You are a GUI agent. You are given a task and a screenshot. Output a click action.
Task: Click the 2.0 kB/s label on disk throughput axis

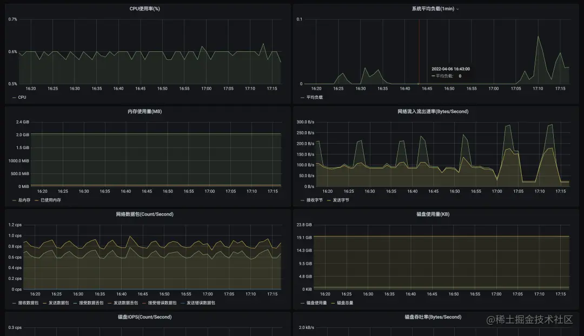pyautogui.click(x=306, y=327)
